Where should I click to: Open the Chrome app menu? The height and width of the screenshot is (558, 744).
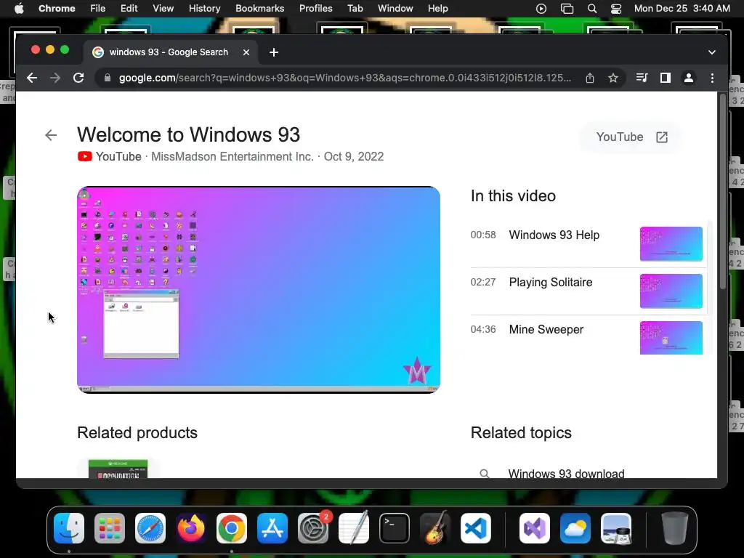pyautogui.click(x=57, y=9)
